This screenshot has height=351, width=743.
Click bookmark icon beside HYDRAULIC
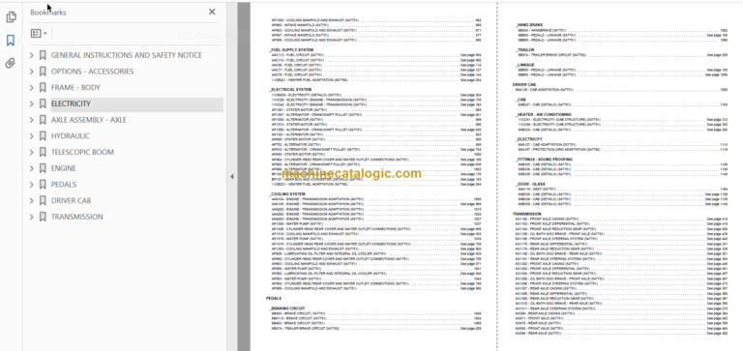43,136
